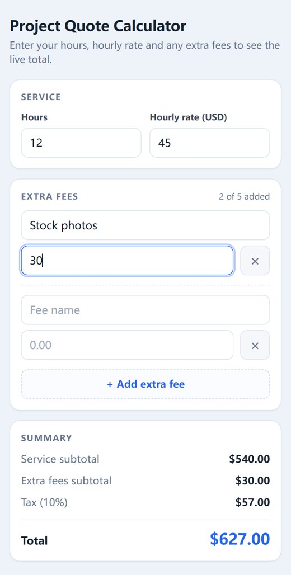Edit the Stock photos fee name
The height and width of the screenshot is (575, 291).
pyautogui.click(x=145, y=225)
